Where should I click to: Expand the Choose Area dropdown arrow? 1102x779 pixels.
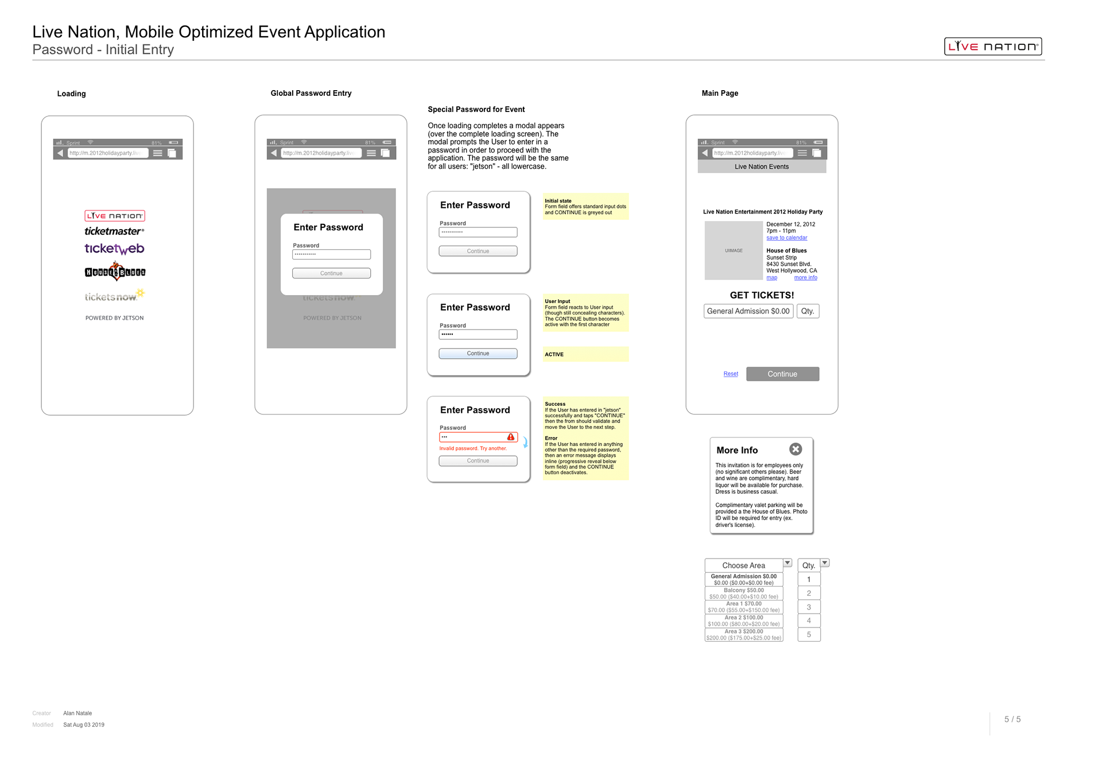click(787, 563)
